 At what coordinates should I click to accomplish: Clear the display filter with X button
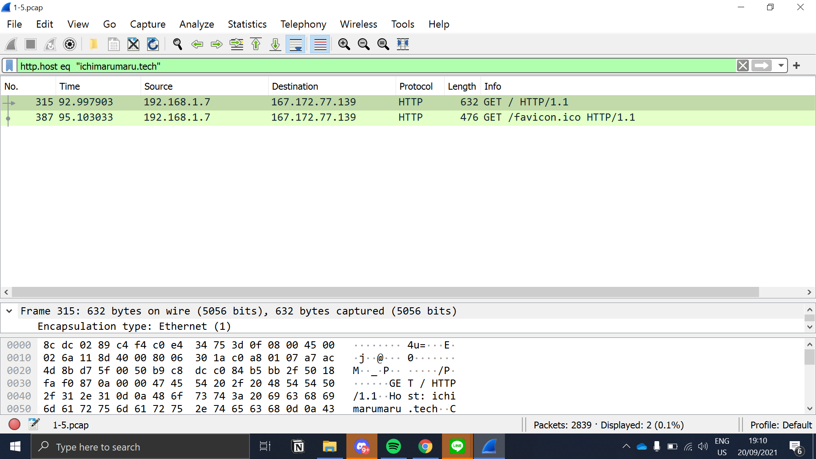click(742, 66)
